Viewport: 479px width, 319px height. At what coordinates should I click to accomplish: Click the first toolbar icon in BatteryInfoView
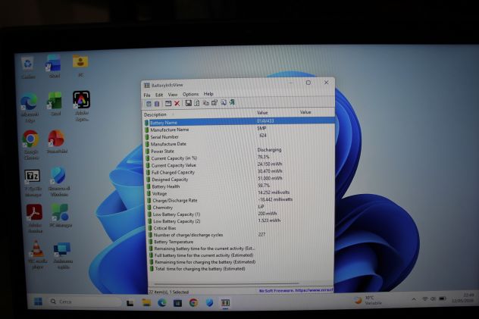(x=149, y=104)
